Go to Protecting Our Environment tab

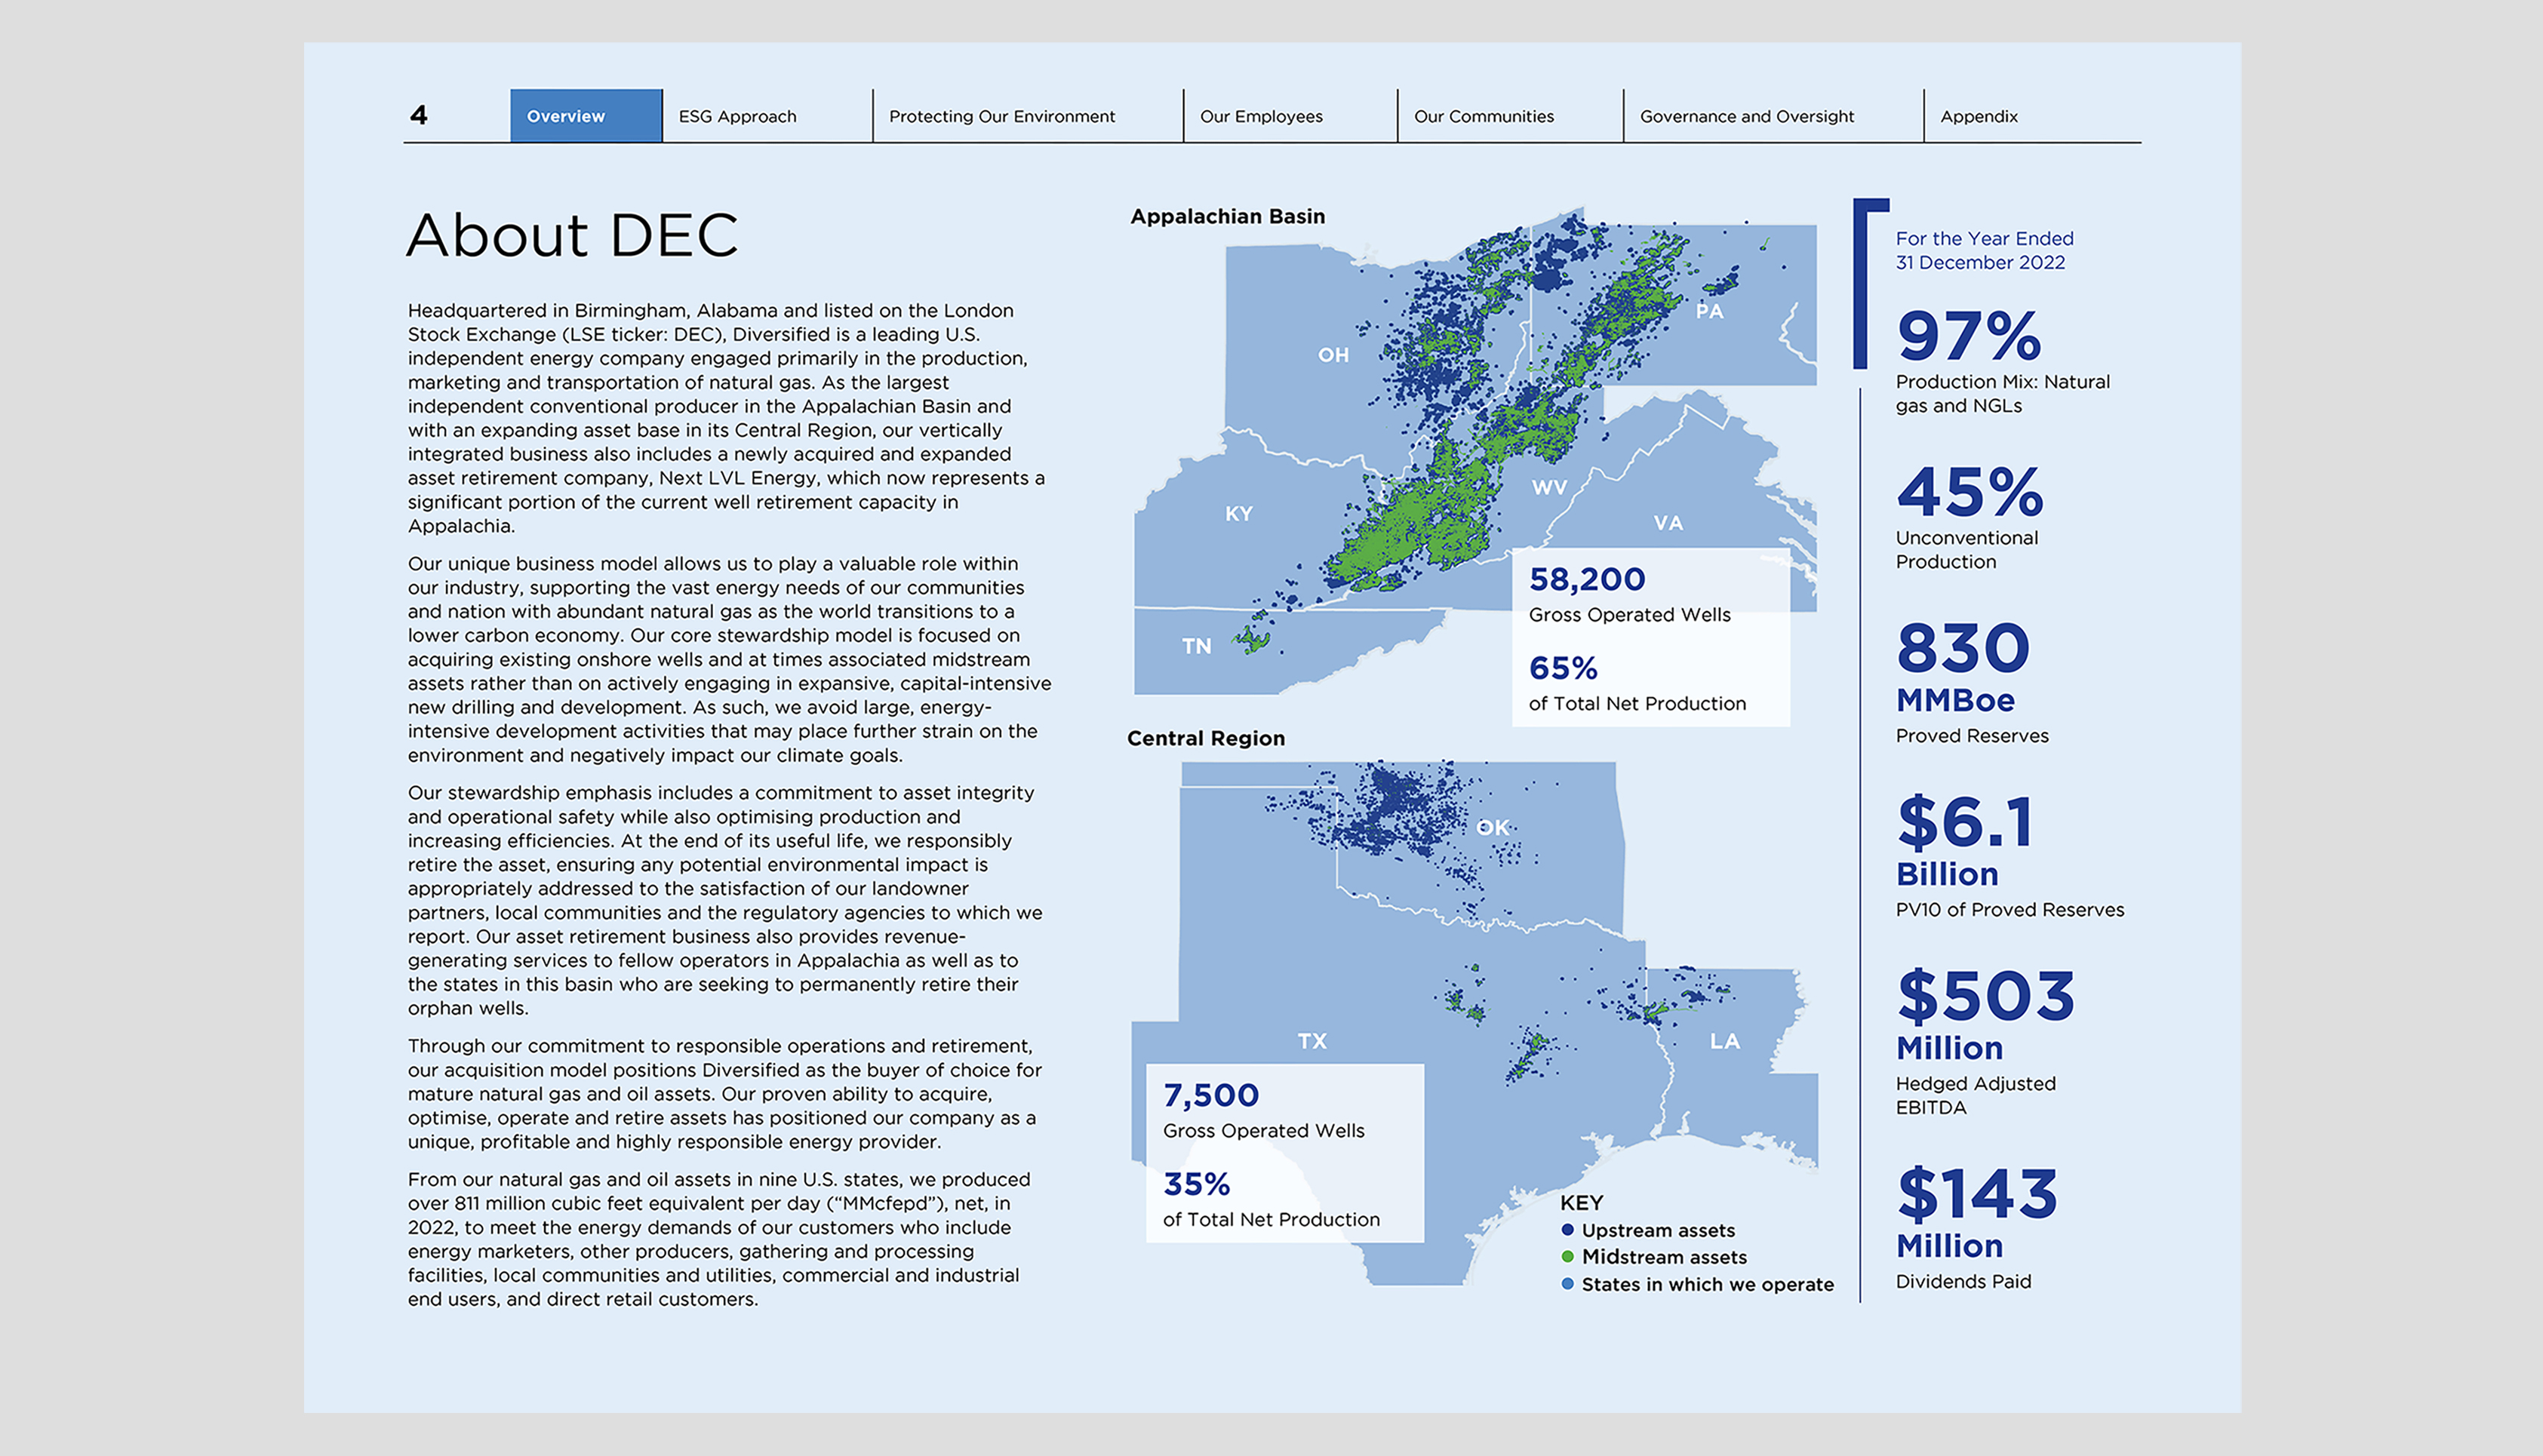click(x=1002, y=117)
